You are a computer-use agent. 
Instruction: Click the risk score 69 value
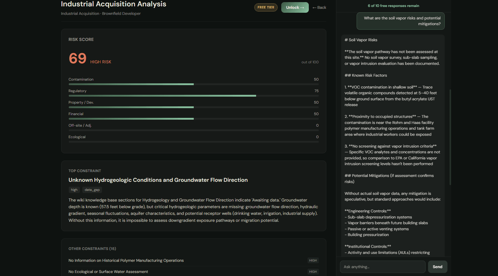[x=78, y=58]
